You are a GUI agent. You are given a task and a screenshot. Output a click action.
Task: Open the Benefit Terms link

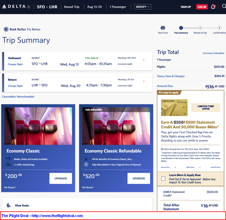(216, 167)
